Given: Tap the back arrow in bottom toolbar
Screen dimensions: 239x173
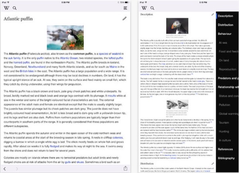Looking at the screenshot, I should coord(5,169).
